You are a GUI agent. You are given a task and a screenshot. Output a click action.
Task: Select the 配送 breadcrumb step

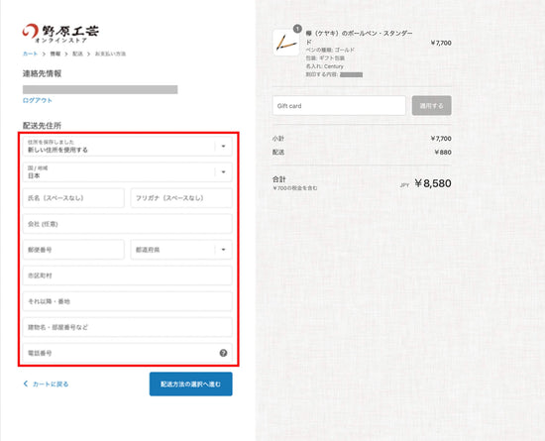[77, 54]
